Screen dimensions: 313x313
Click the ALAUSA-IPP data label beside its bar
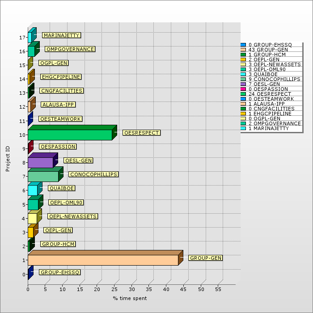pos(58,104)
